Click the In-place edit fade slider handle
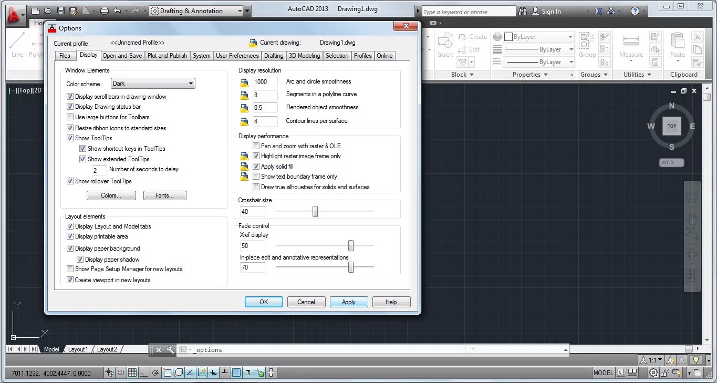Viewport: 717px width, 383px height. coord(351,267)
